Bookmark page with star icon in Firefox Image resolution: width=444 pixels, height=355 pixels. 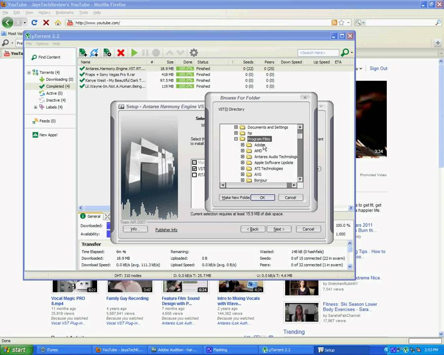pyautogui.click(x=341, y=23)
